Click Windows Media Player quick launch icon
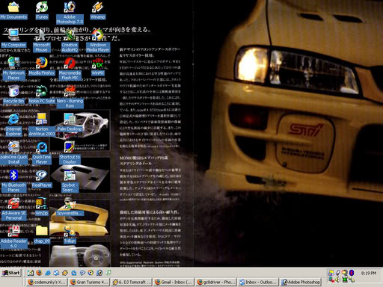 pos(91,273)
